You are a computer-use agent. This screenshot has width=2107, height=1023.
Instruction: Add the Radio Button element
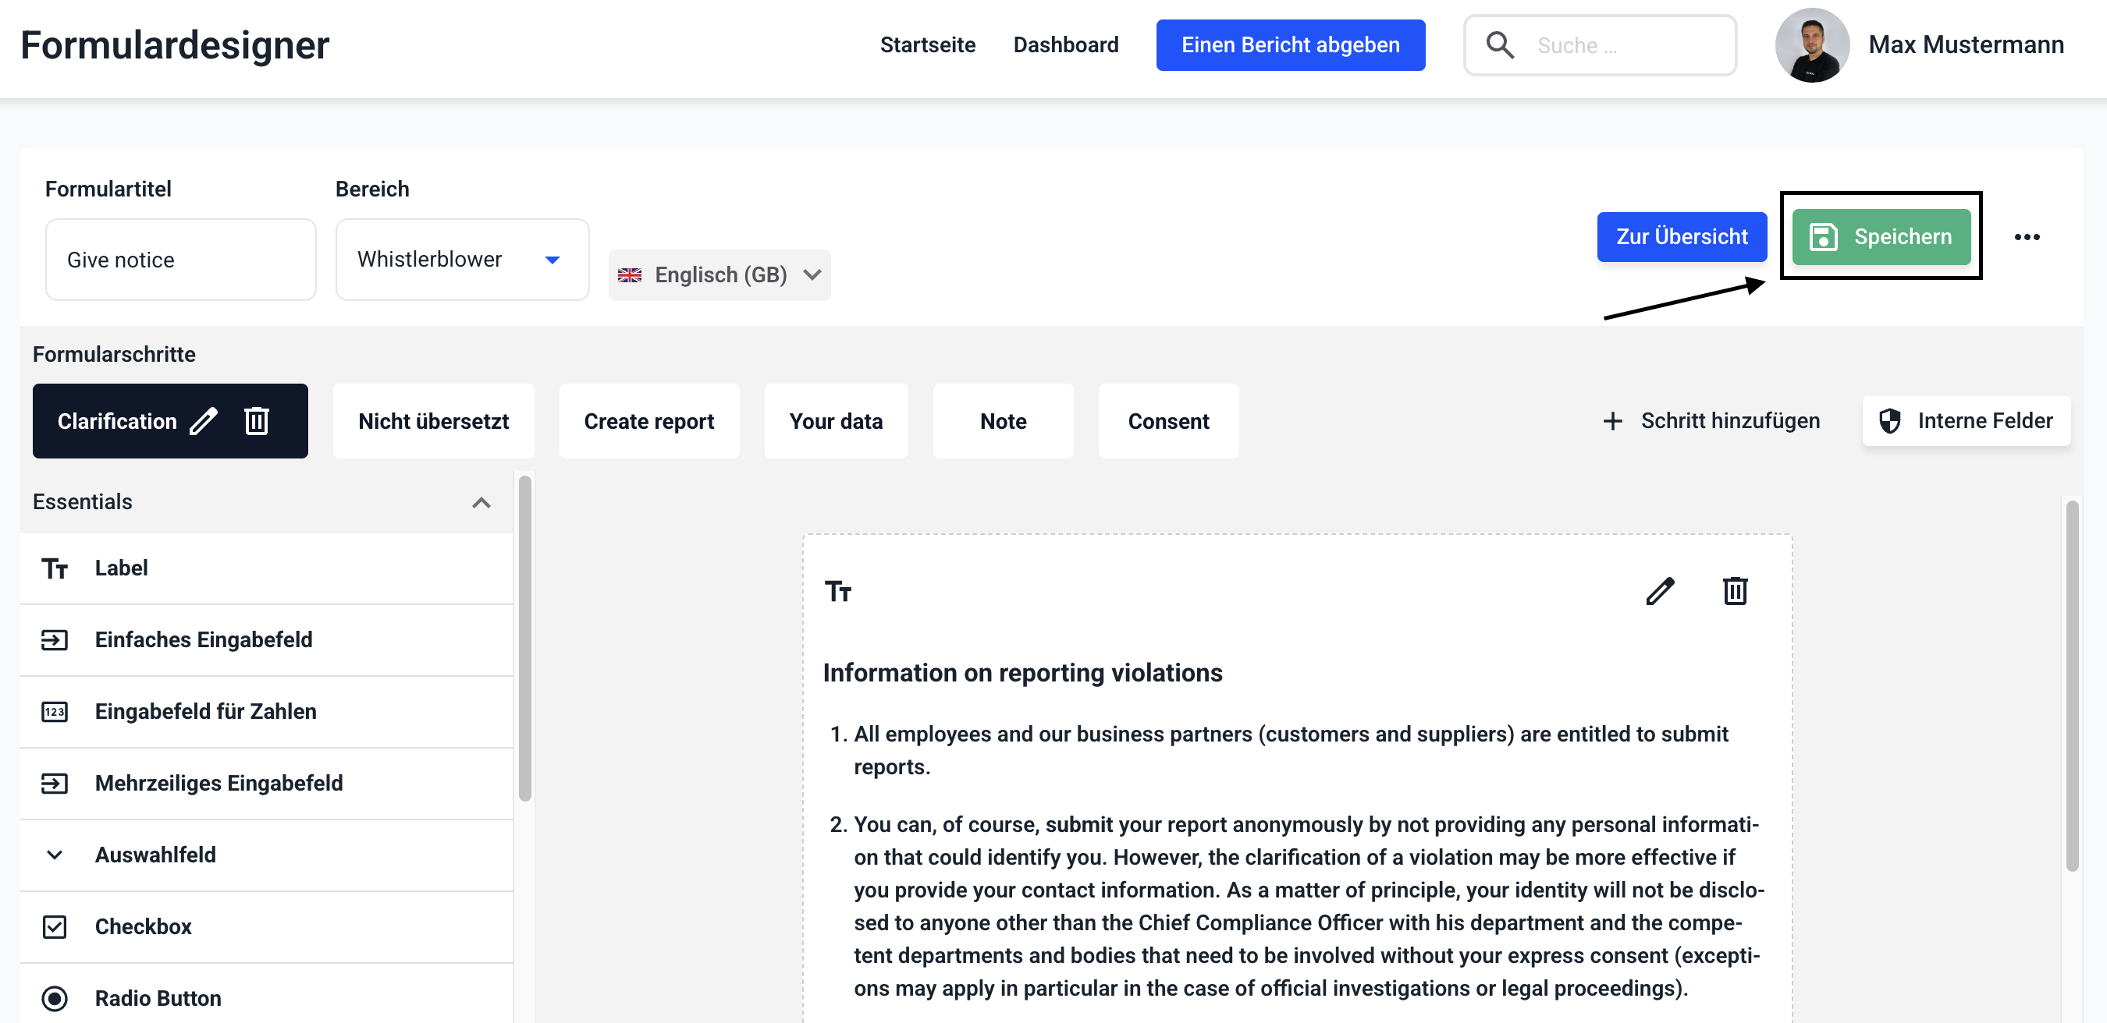(x=157, y=999)
